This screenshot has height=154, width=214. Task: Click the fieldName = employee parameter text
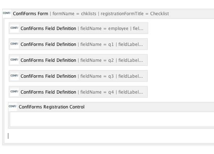pyautogui.click(x=104, y=29)
